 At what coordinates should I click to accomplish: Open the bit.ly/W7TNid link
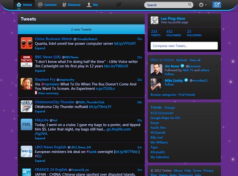pos(126,152)
